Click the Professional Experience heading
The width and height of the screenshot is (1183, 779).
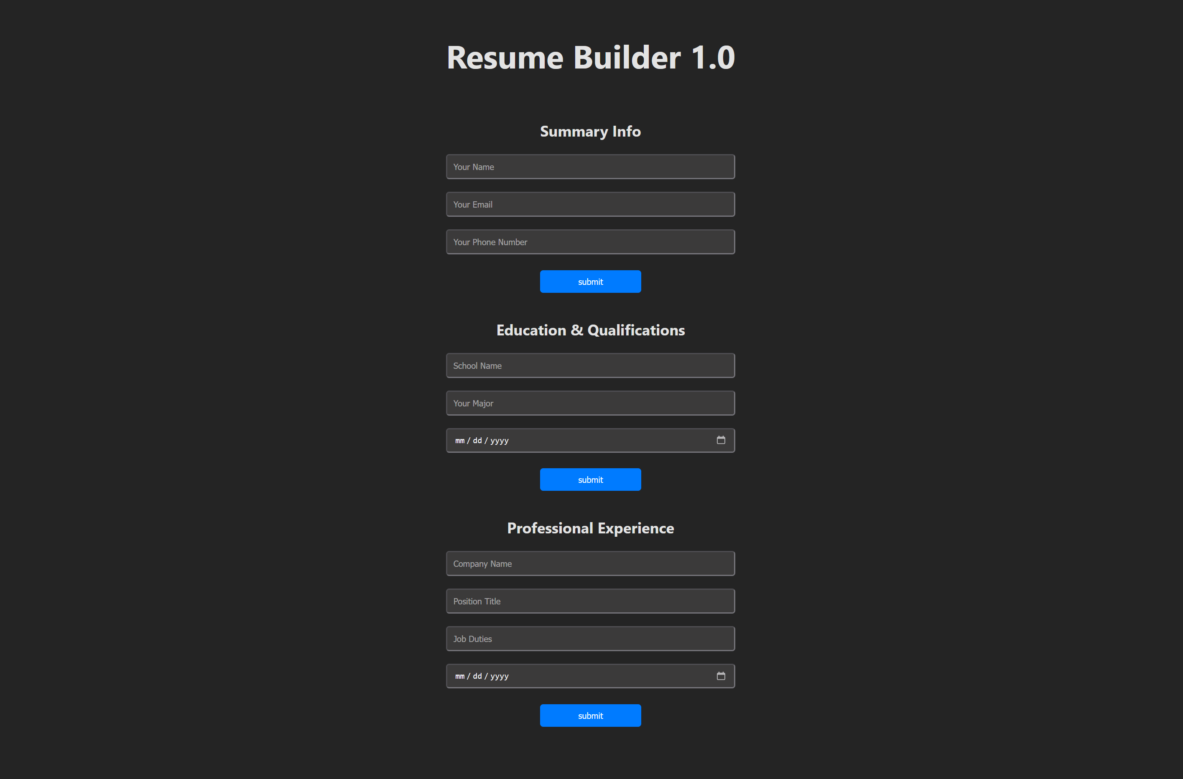(x=591, y=528)
